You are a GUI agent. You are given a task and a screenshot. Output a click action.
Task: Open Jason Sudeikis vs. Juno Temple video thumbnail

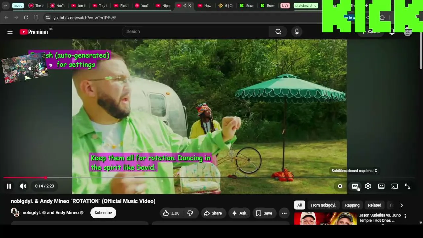(325, 218)
